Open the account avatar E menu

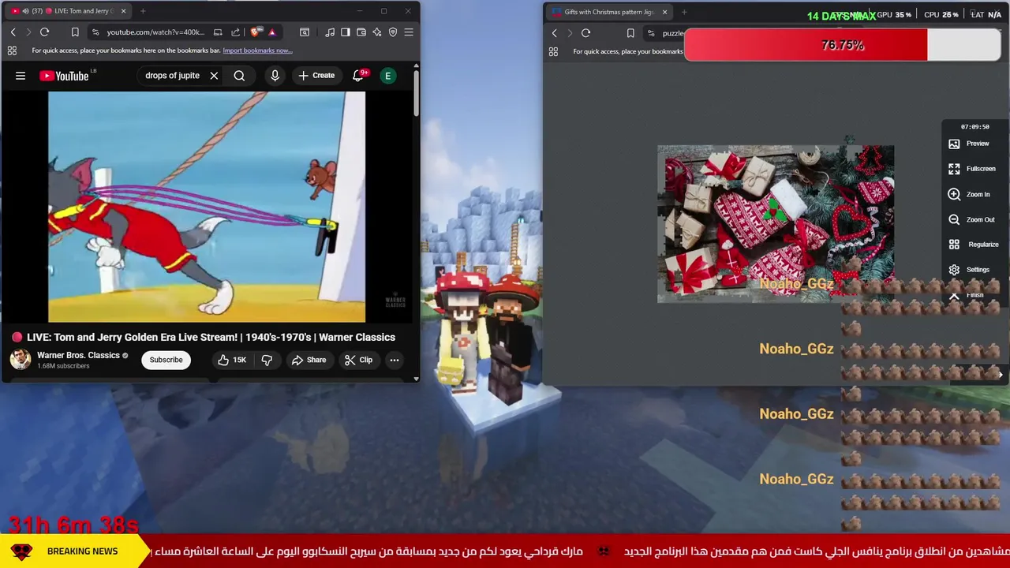point(387,76)
